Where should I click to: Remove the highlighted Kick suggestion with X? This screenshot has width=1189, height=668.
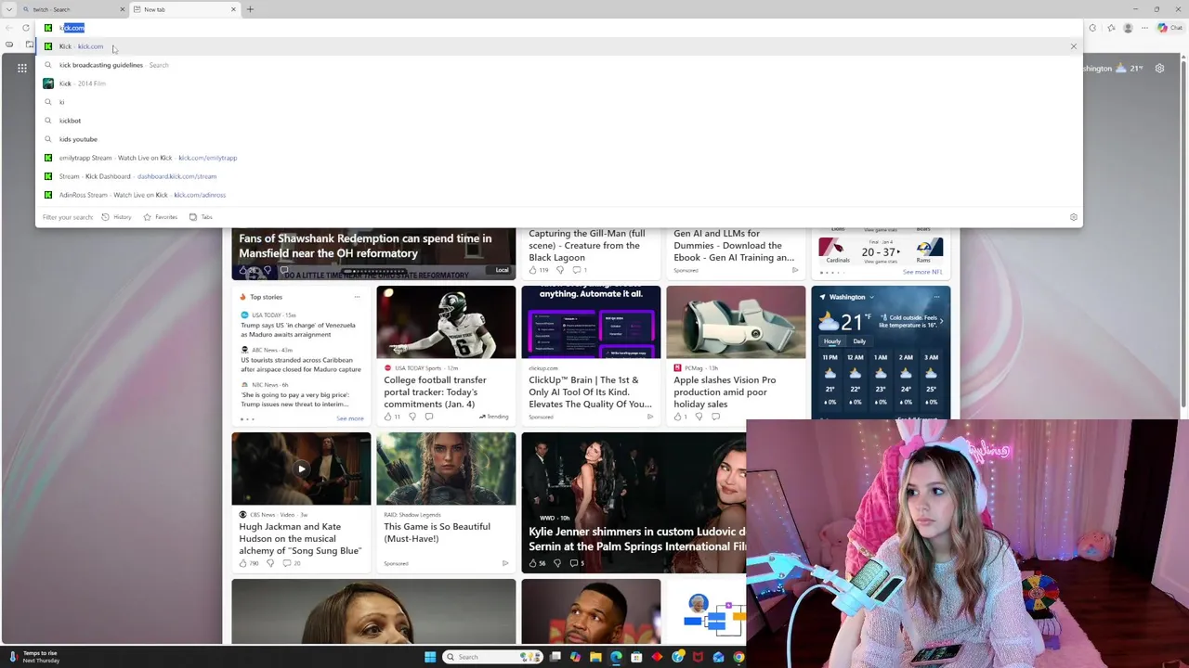coord(1073,46)
